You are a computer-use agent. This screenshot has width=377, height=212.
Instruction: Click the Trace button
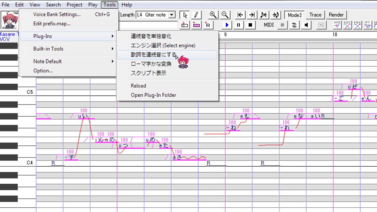coord(315,15)
